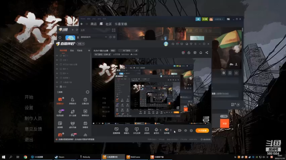Open the 手机投屏 phone casting source
Viewport: 286px width, 160px height.
click(137, 130)
